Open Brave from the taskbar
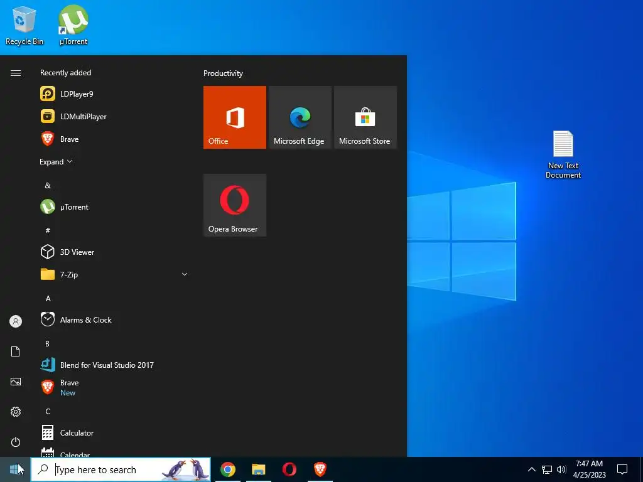The width and height of the screenshot is (643, 482). click(320, 469)
